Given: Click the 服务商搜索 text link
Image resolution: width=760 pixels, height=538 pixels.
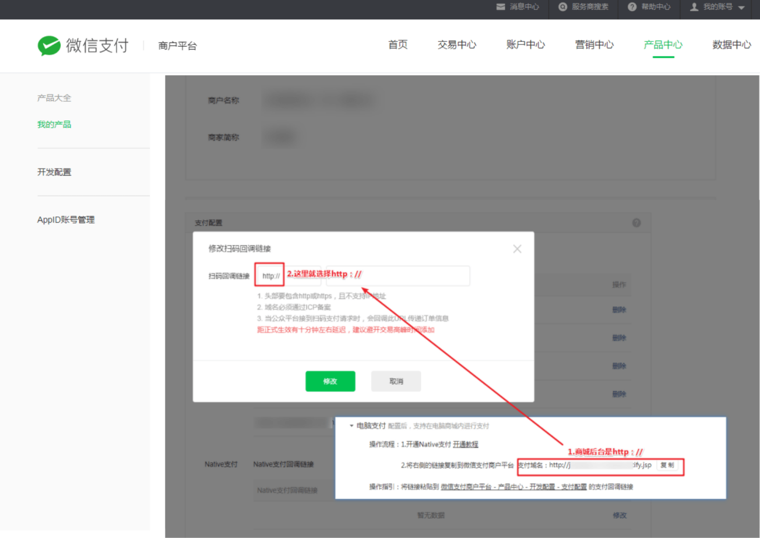Looking at the screenshot, I should point(590,7).
